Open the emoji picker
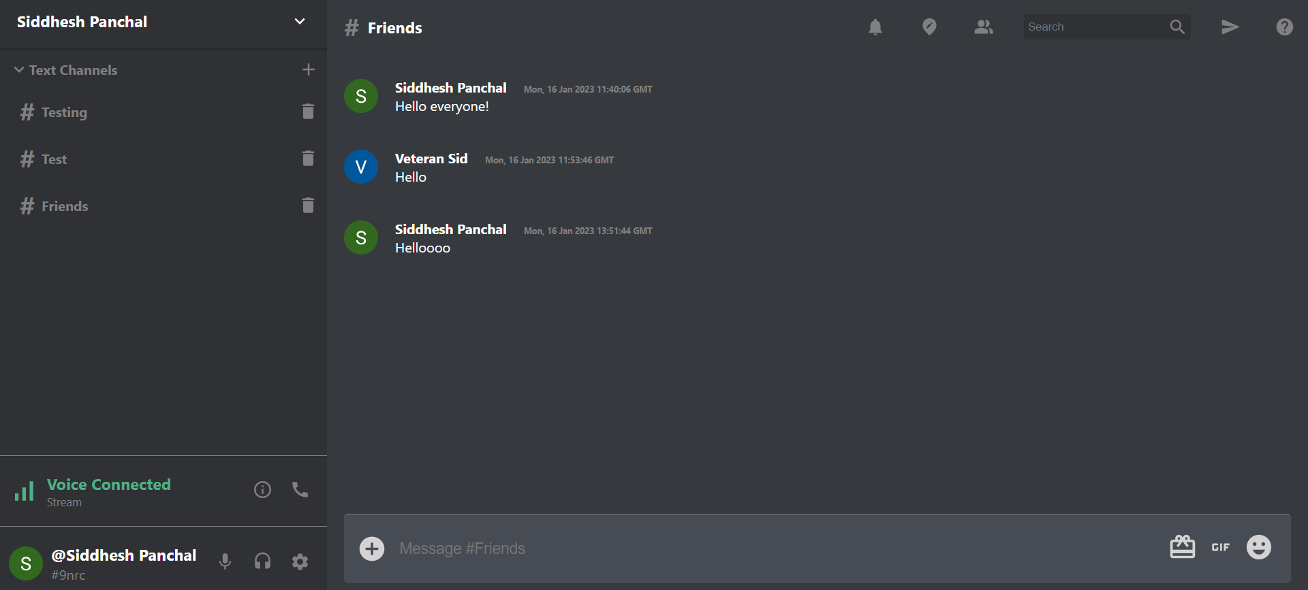Viewport: 1308px width, 590px height. (x=1259, y=547)
